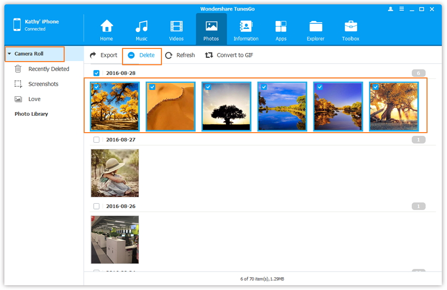Viewport: 447px width, 290px height.
Task: Select the girl with hat photo thumbnail
Action: pos(115,173)
